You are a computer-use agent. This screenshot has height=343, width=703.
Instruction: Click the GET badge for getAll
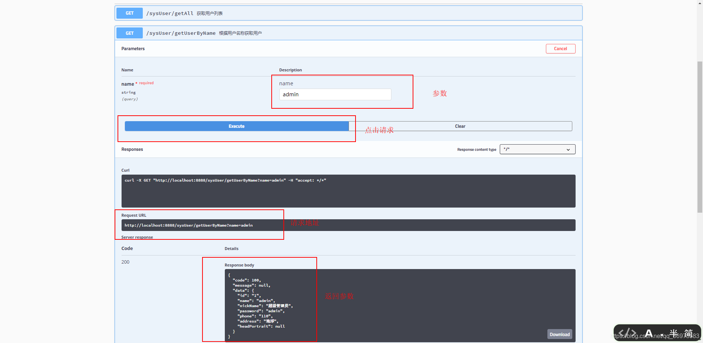click(x=130, y=13)
